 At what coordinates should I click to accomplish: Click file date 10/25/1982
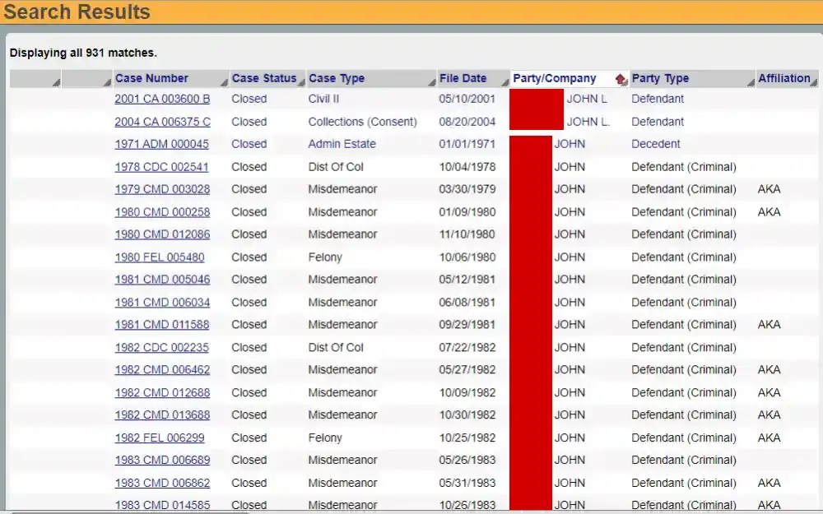pyautogui.click(x=467, y=438)
